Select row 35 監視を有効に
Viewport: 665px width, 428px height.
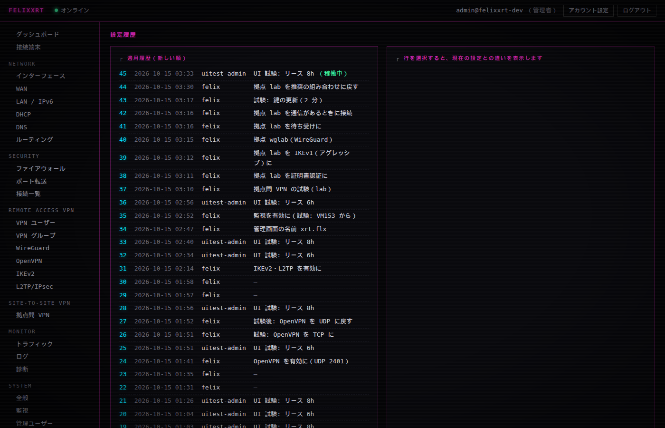pos(244,216)
